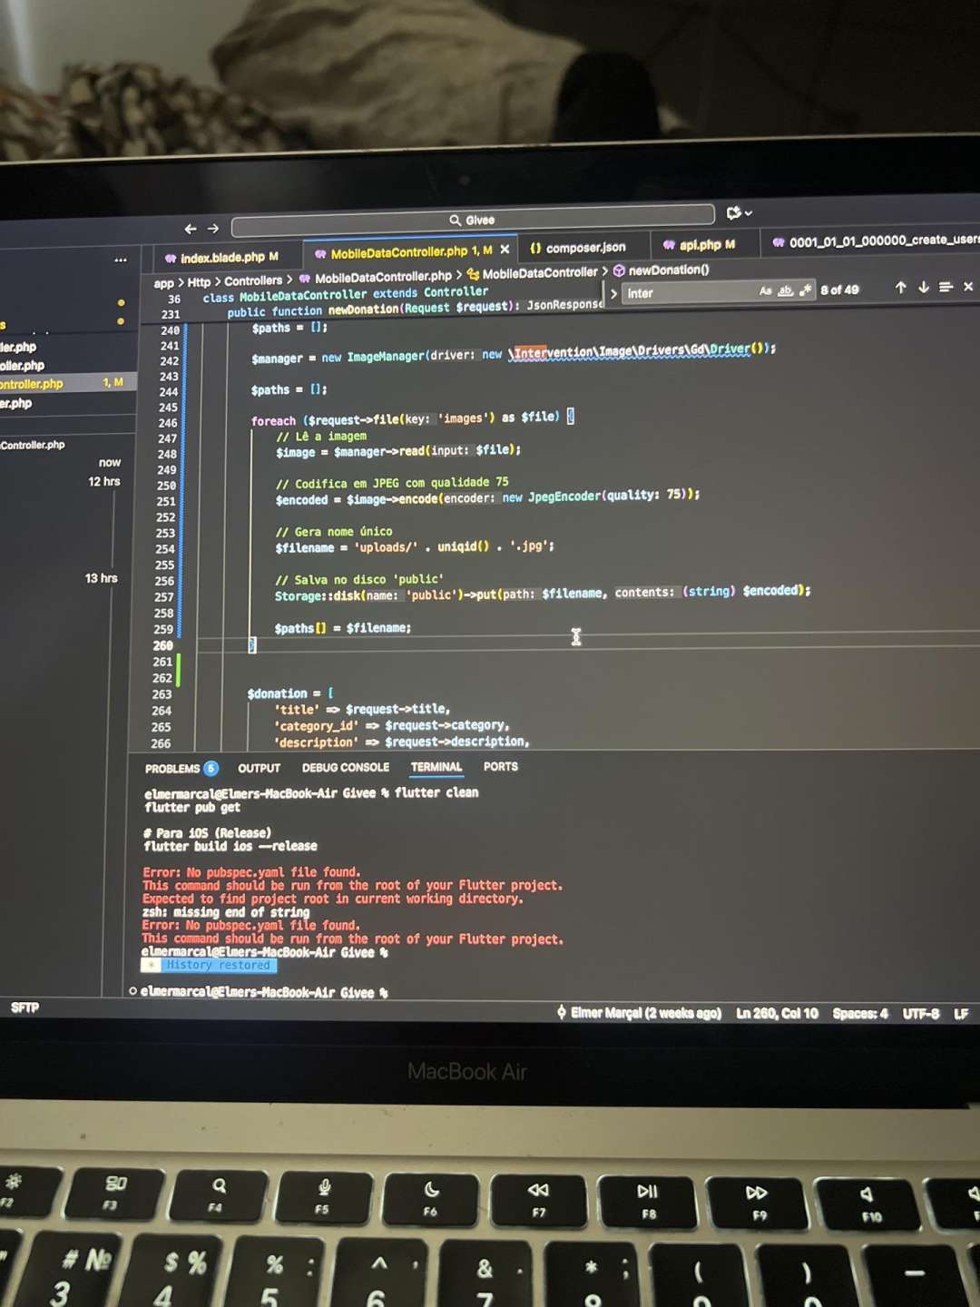Open the Copilot chat icon
This screenshot has height=1307, width=980.
pos(733,213)
